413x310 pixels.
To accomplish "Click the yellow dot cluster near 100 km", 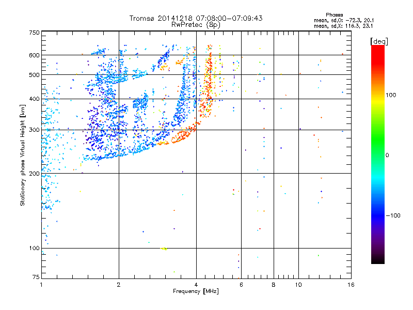I will [x=164, y=249].
